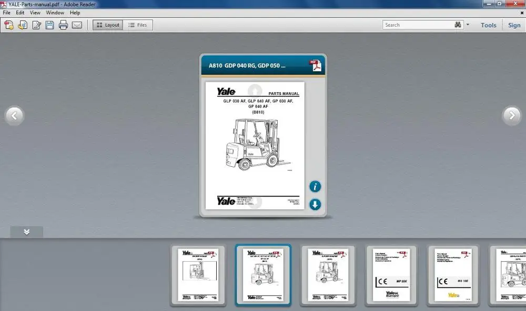Viewport: 526px width, 311px height.
Task: Open the Tools pane
Action: [488, 25]
